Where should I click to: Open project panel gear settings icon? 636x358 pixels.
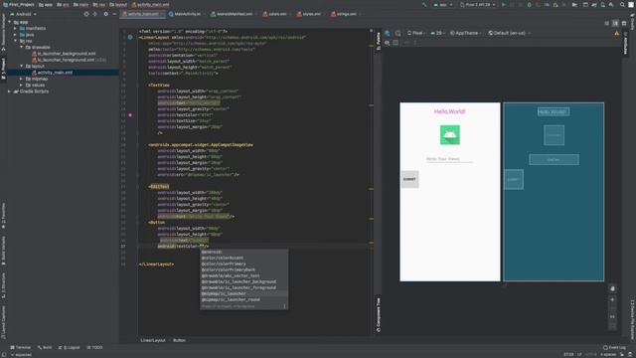pyautogui.click(x=106, y=14)
